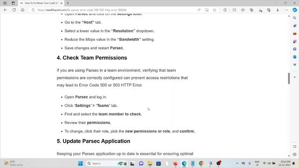Open the browser home page

pyautogui.click(x=22, y=10)
